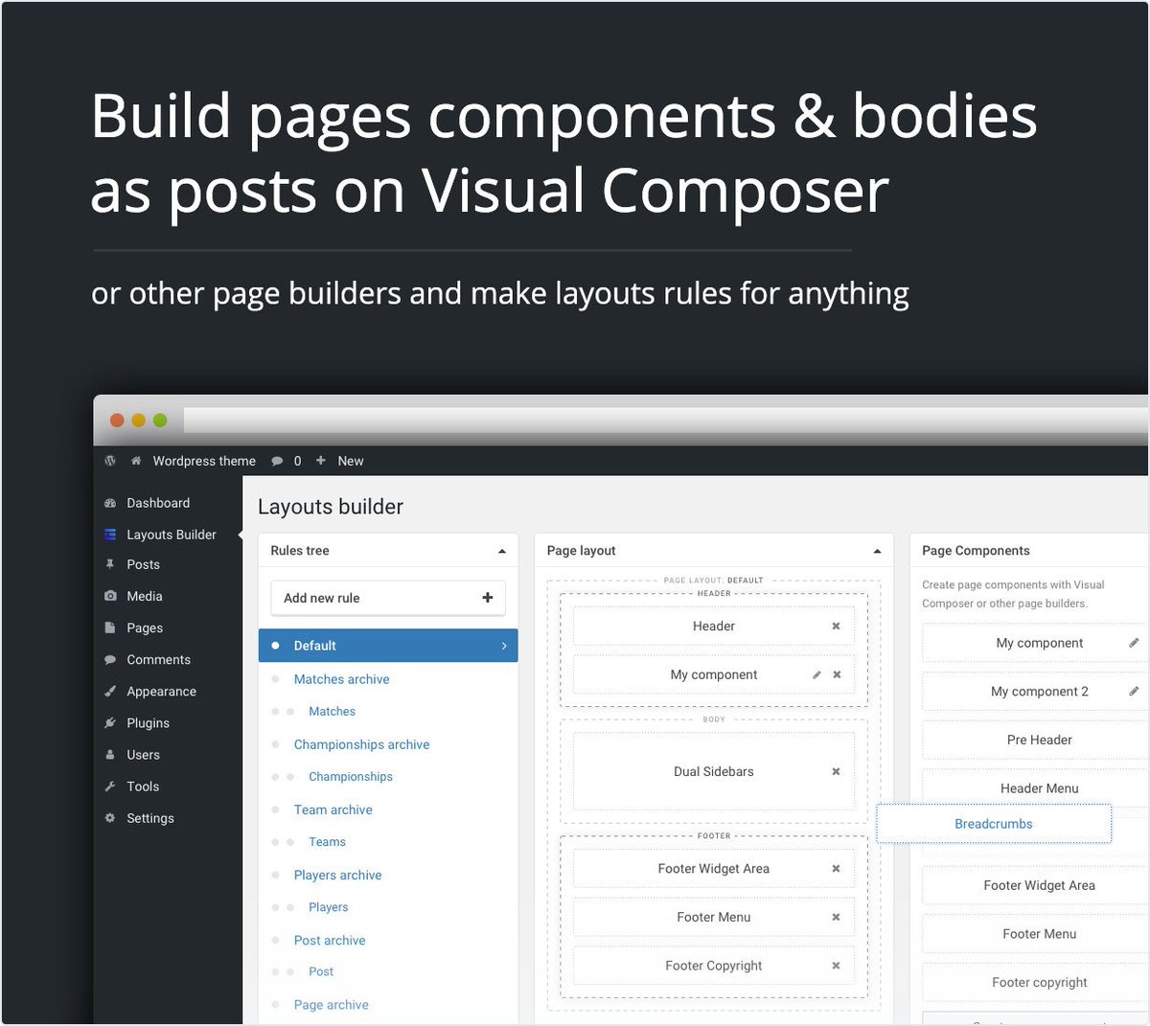Viewport: 1150px width, 1026px height.
Task: Click the plus icon in Add new rule
Action: coord(488,598)
